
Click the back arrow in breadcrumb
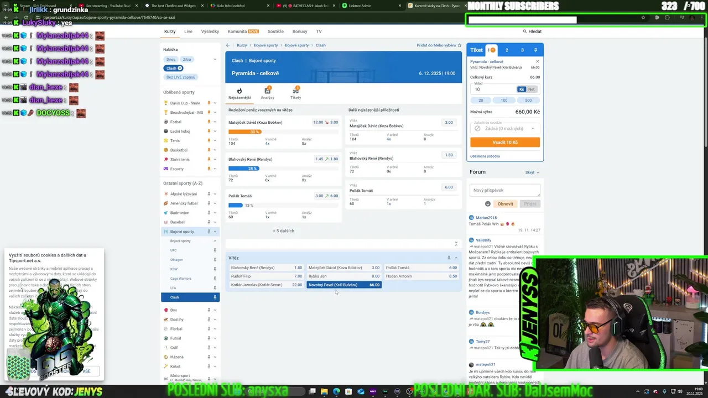point(228,45)
